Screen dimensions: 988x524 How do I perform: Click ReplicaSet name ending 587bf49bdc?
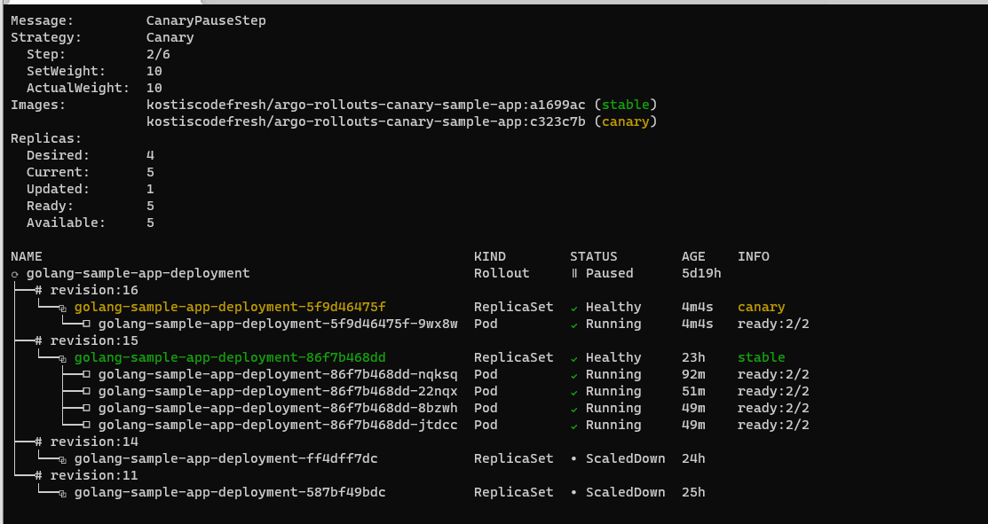230,492
